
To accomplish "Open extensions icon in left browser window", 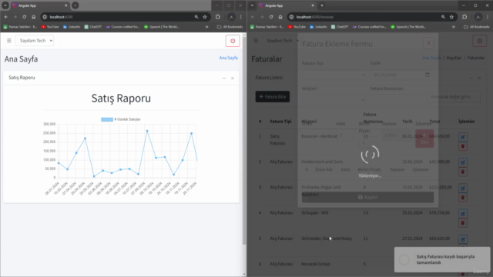I will click(x=218, y=17).
